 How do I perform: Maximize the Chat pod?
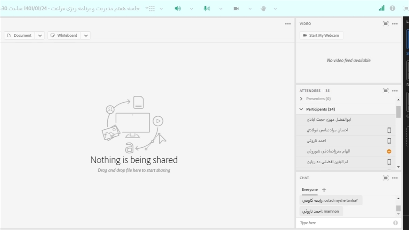[385, 178]
